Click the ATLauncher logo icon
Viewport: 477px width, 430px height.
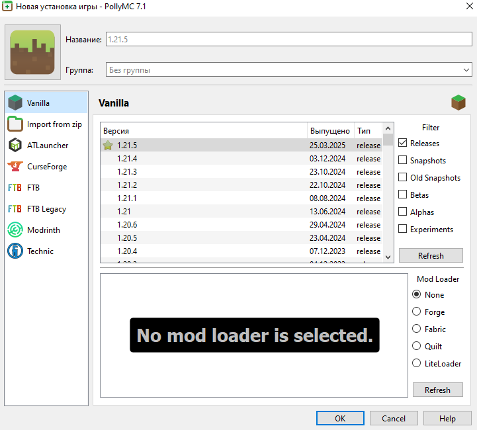coord(15,145)
